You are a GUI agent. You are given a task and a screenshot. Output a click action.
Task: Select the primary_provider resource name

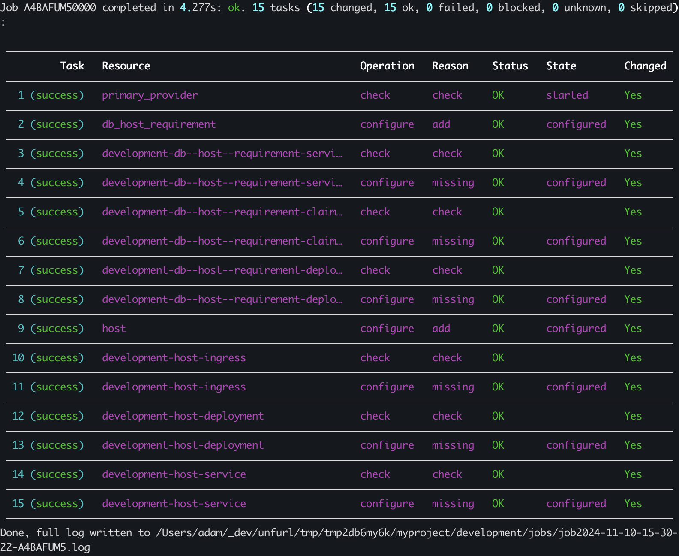150,95
